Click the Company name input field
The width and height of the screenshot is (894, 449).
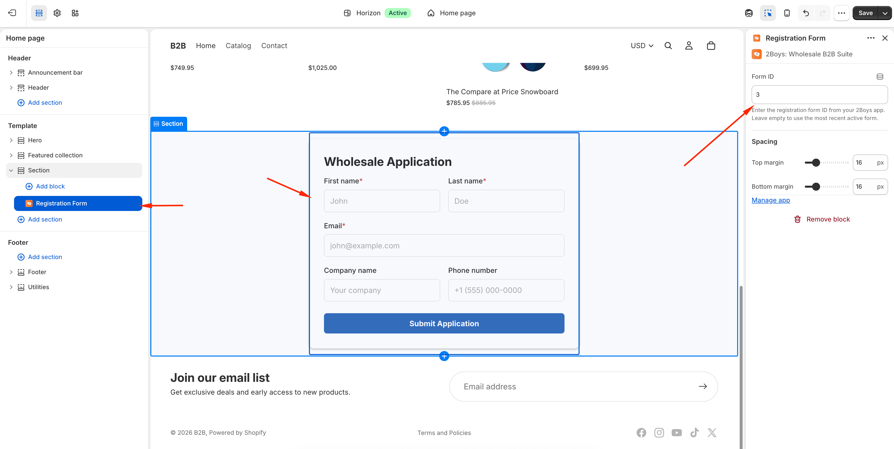point(382,290)
